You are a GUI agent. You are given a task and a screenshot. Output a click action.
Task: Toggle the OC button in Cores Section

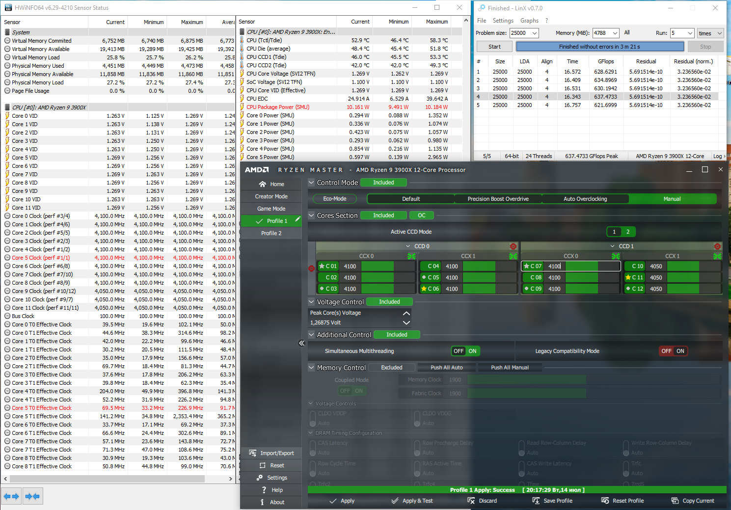tap(422, 215)
